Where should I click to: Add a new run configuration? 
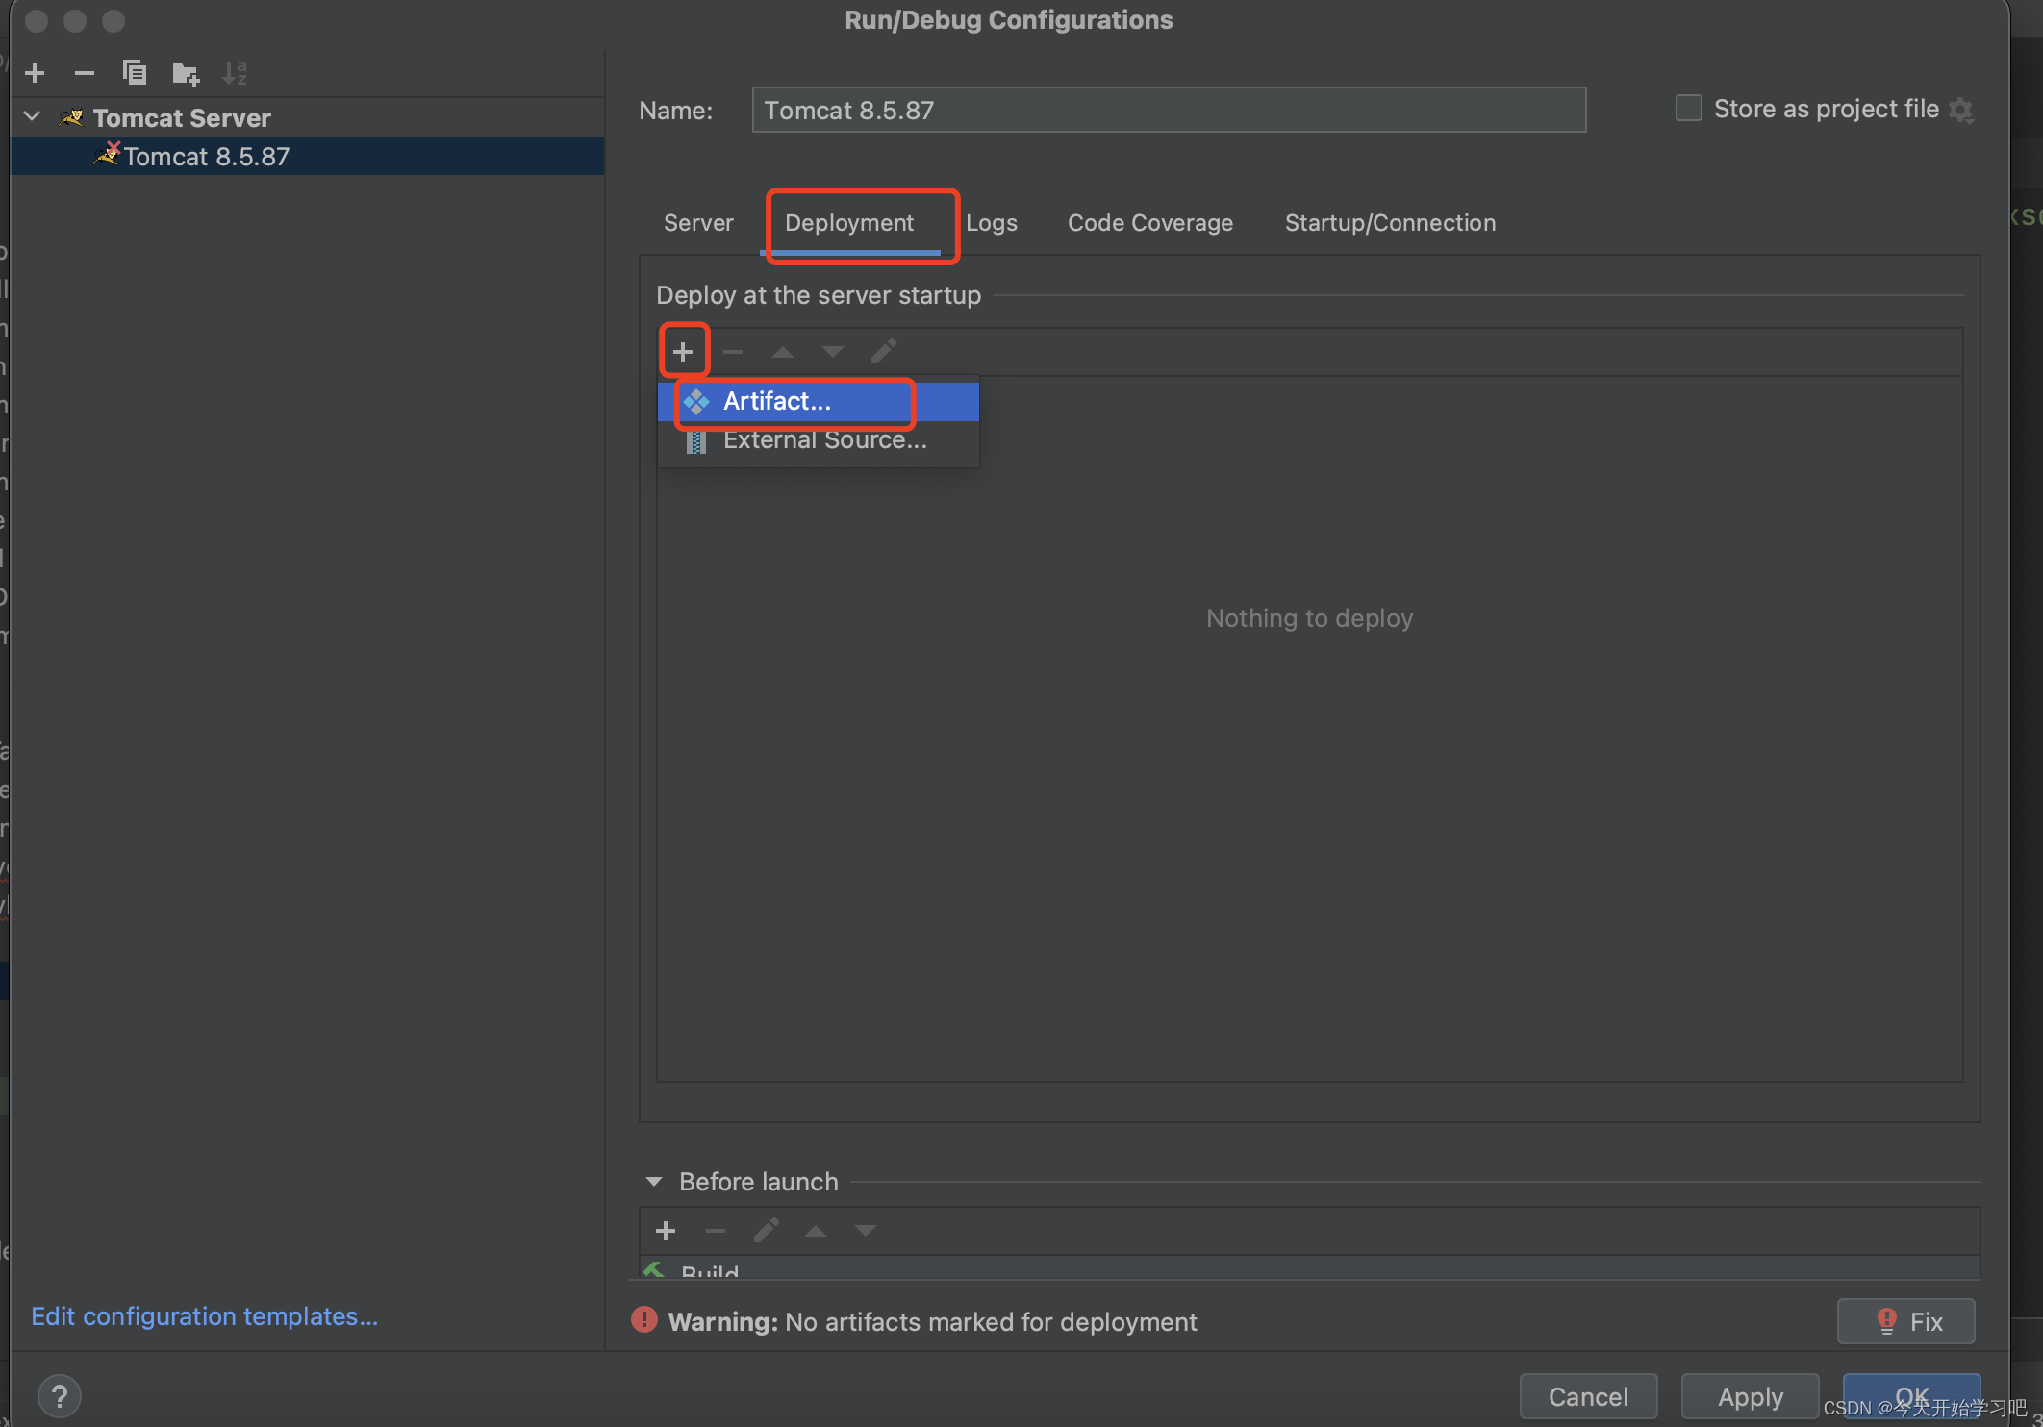[x=35, y=73]
